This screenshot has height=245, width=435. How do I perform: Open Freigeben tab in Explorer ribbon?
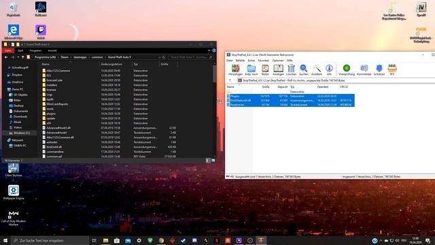pyautogui.click(x=35, y=50)
